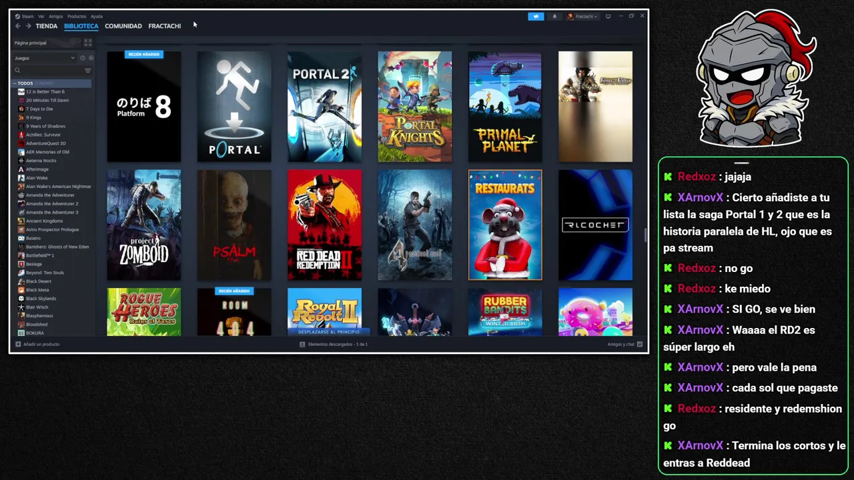Switch to the COMUNIDAD tab
The width and height of the screenshot is (854, 480).
click(x=123, y=26)
